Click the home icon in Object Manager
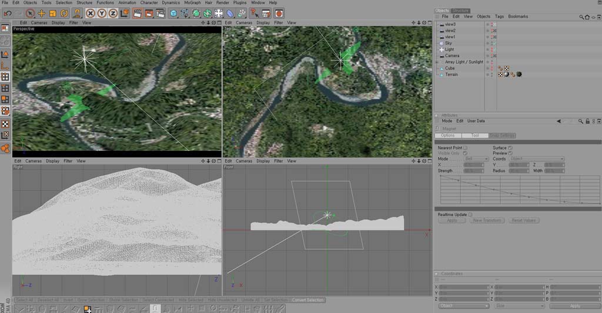 (x=587, y=17)
